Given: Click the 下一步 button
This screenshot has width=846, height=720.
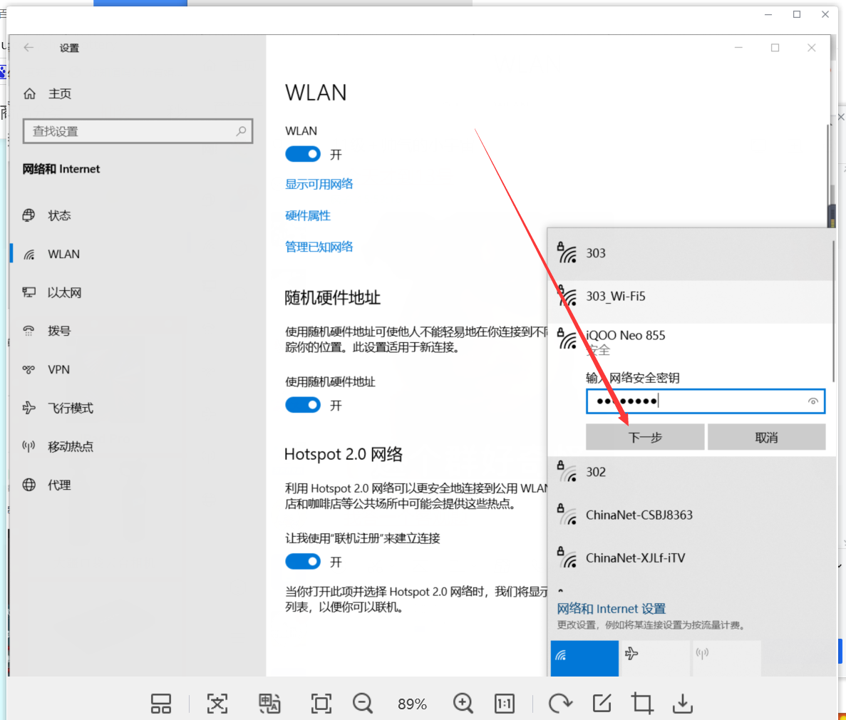Looking at the screenshot, I should coord(645,437).
